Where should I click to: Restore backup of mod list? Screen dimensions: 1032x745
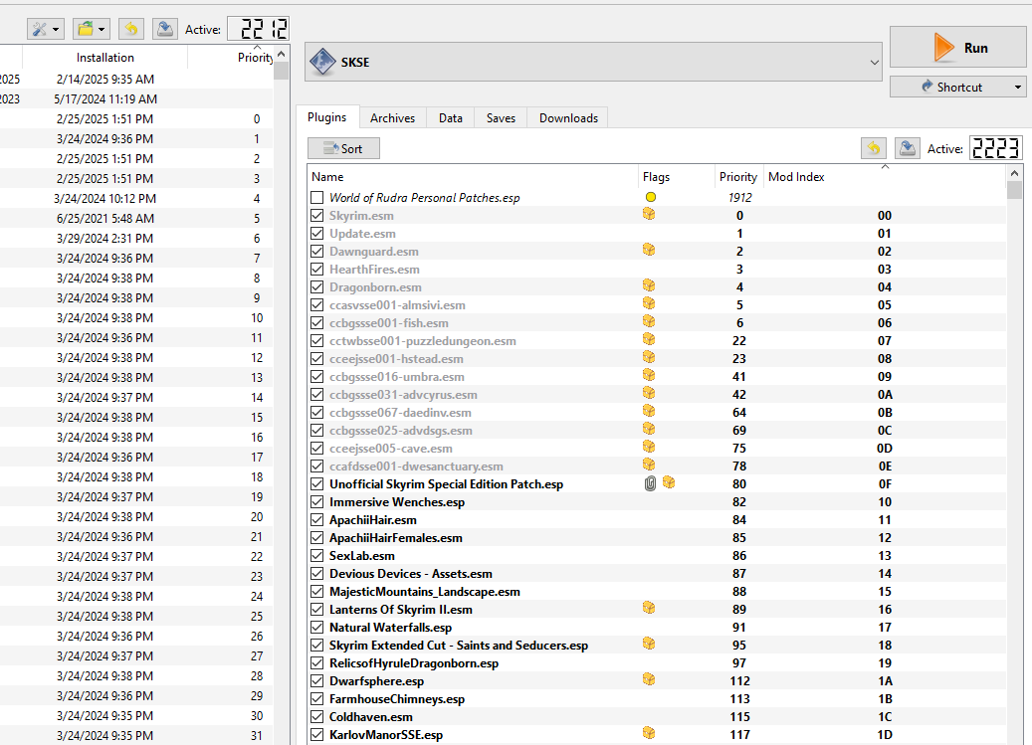pyautogui.click(x=131, y=29)
